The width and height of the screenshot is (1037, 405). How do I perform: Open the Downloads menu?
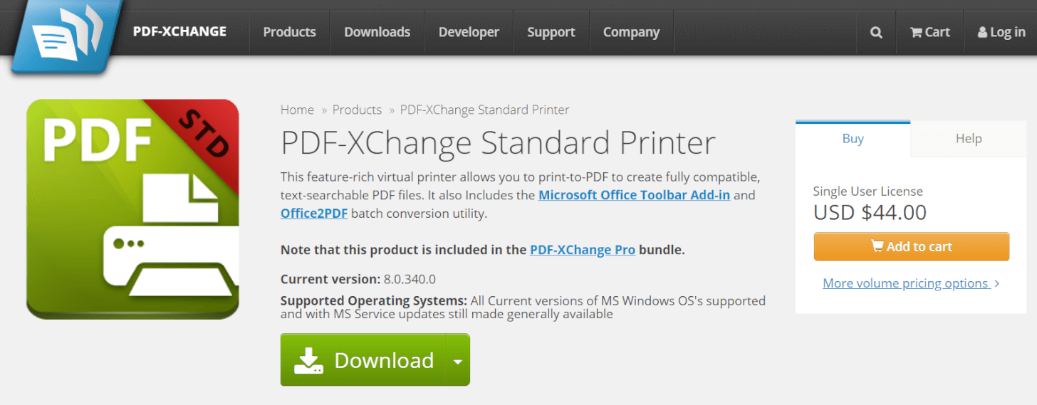pyautogui.click(x=377, y=32)
